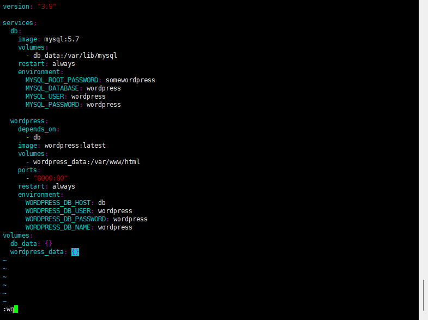Click the WORDPRESS_DB_HOST key
Viewport: 428px width, 320px height.
[58, 203]
